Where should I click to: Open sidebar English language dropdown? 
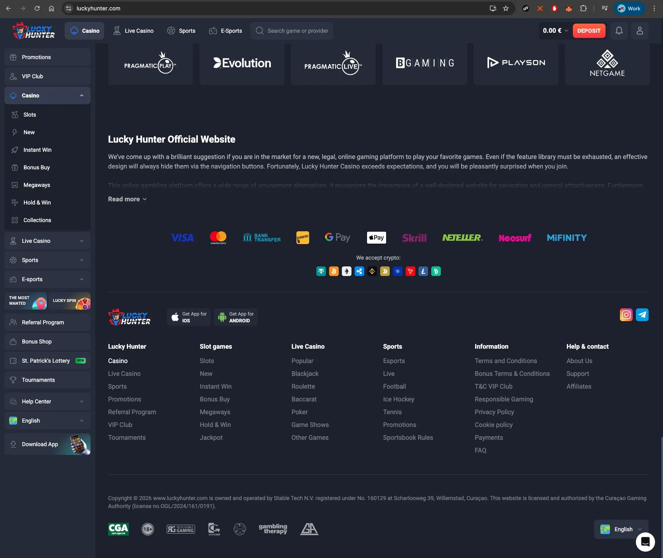point(47,421)
